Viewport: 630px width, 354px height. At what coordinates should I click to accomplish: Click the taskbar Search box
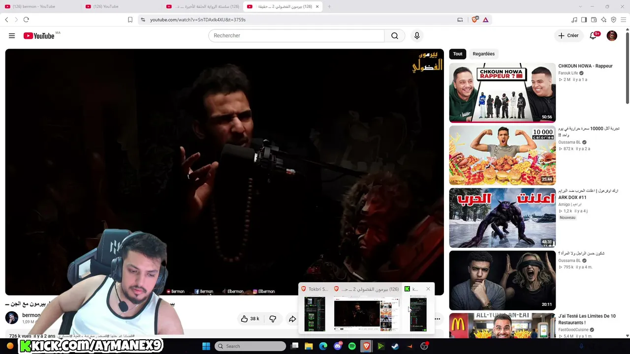[x=251, y=346]
